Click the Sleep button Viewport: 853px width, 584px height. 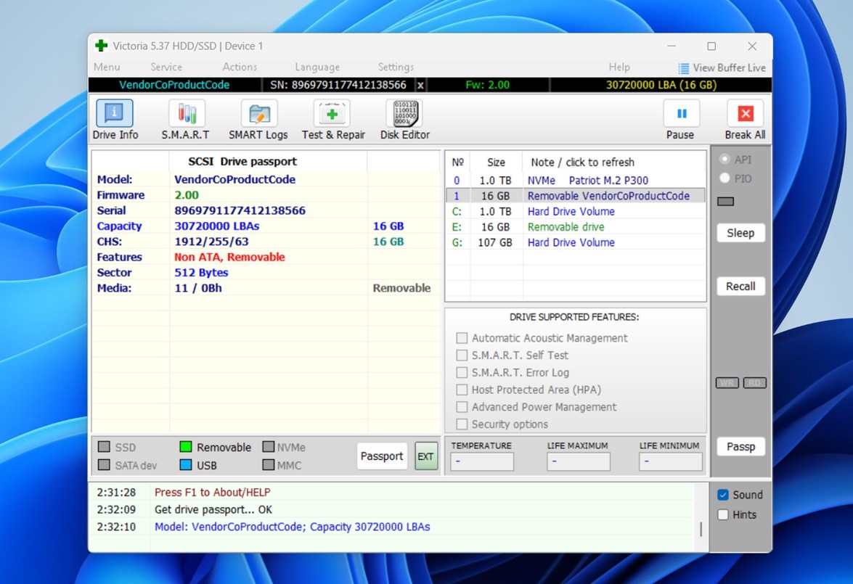pos(740,233)
